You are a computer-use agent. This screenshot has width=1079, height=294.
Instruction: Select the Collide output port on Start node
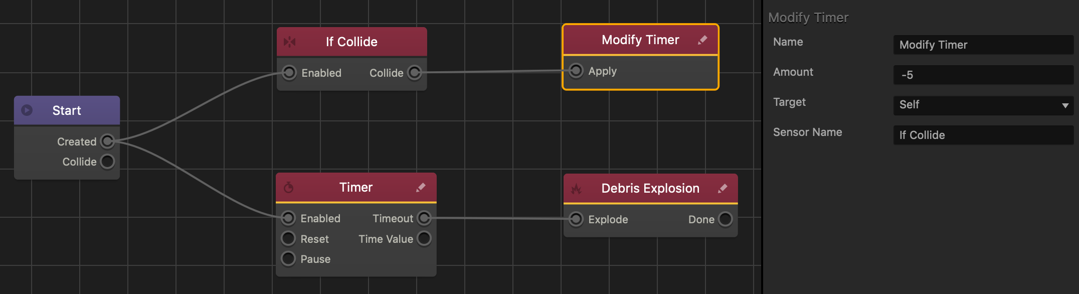107,162
